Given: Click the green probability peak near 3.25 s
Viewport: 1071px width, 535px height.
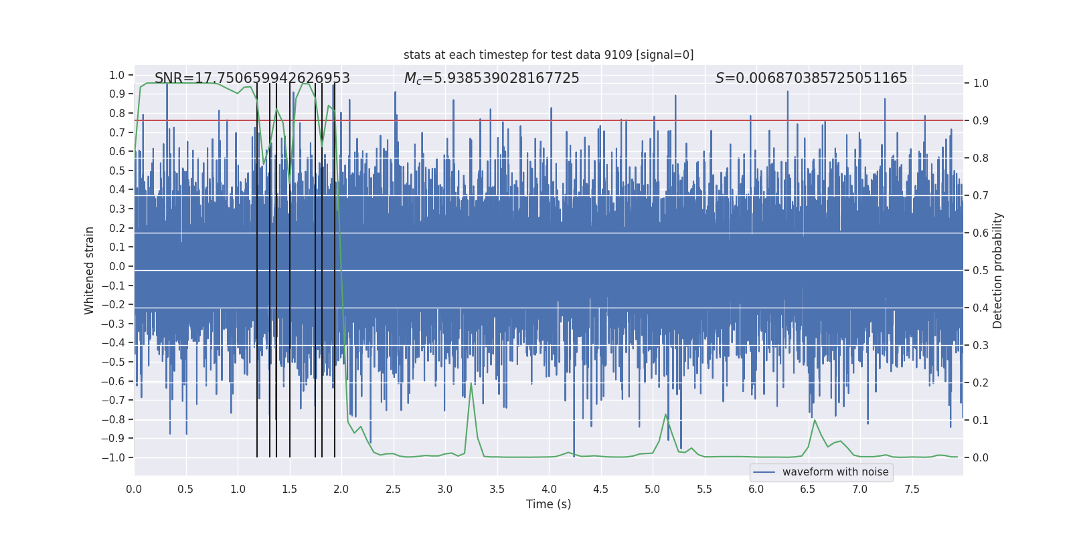Looking at the screenshot, I should coord(471,383).
